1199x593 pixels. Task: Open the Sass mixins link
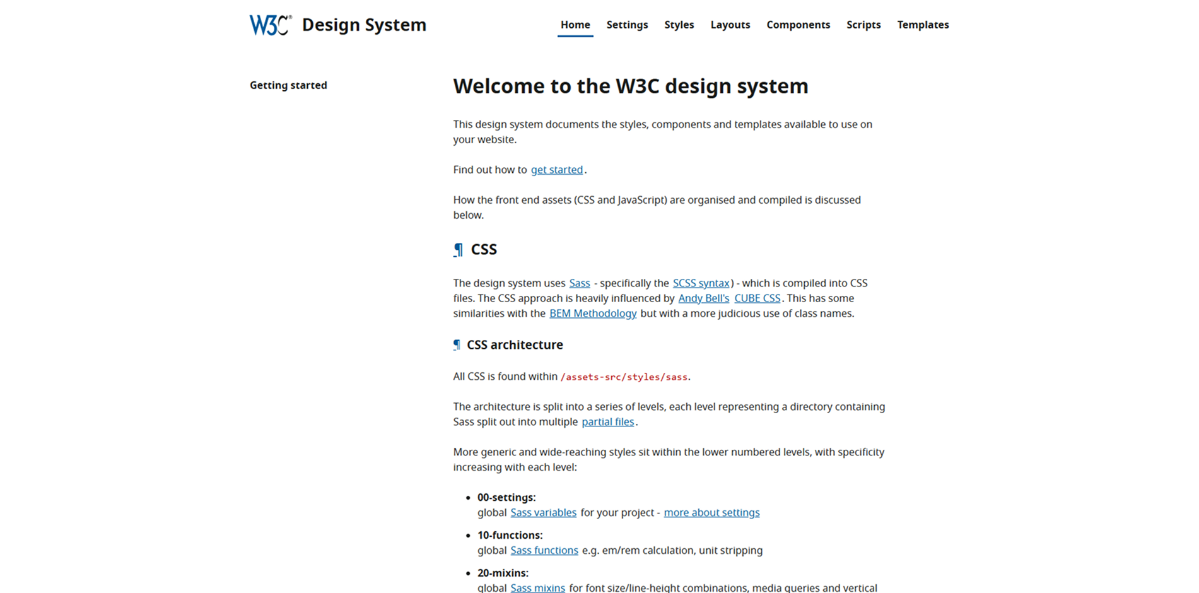coord(538,588)
